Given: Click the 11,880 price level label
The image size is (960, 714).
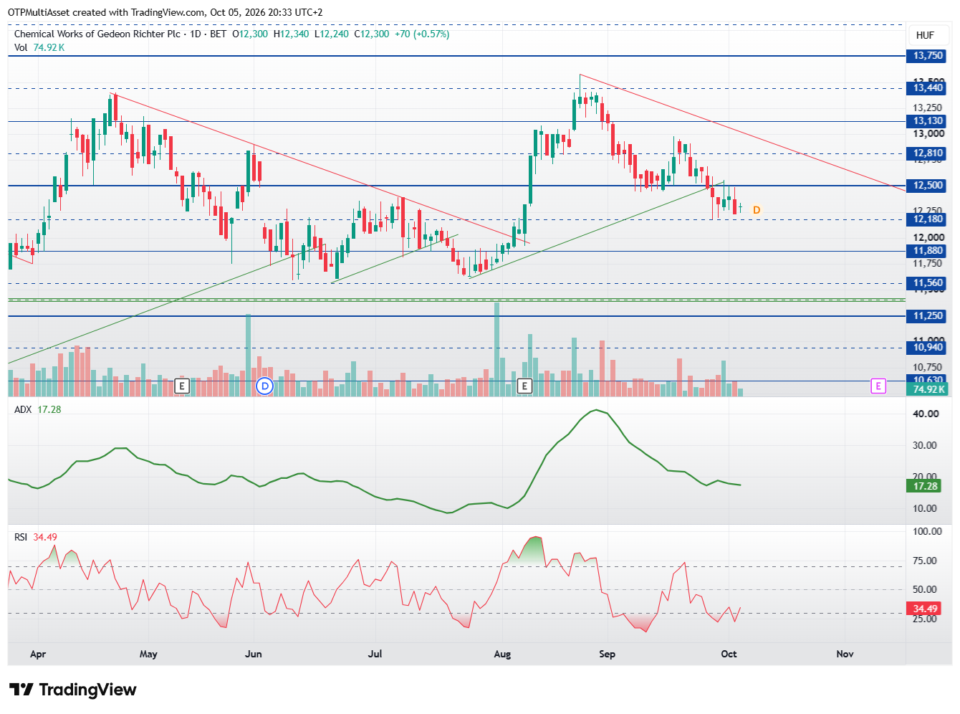Looking at the screenshot, I should coord(928,250).
